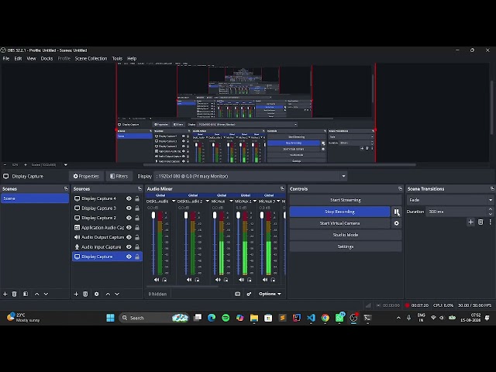Click Mic/Aux 3 volume fader handle
The width and height of the screenshot is (496, 372).
(x=262, y=215)
